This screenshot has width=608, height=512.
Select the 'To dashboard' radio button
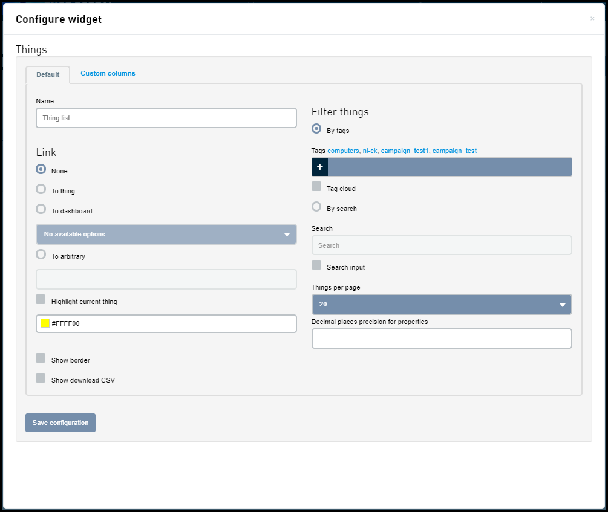41,209
